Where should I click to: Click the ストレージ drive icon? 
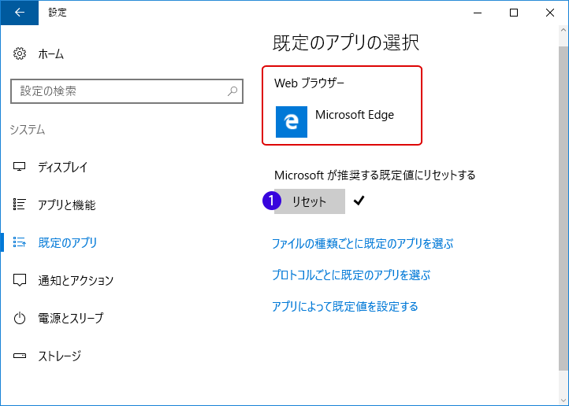coord(20,356)
